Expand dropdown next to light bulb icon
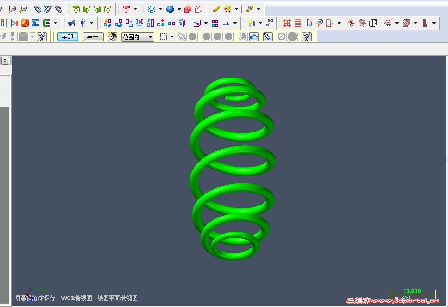The width and height of the screenshot is (448, 307). click(x=260, y=23)
